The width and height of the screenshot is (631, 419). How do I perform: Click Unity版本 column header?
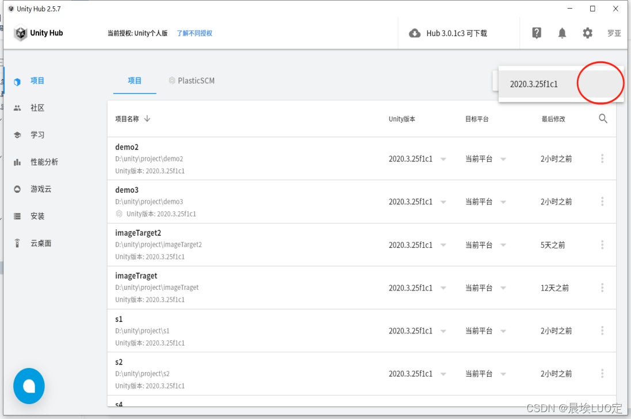tap(401, 119)
